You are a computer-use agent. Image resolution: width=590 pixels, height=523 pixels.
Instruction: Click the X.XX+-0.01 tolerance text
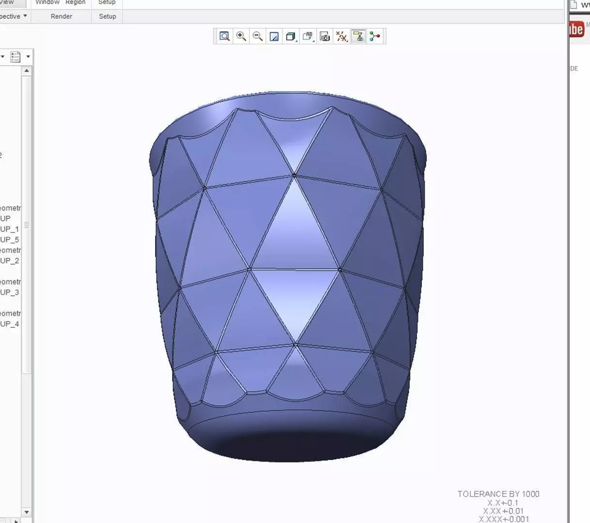[503, 511]
